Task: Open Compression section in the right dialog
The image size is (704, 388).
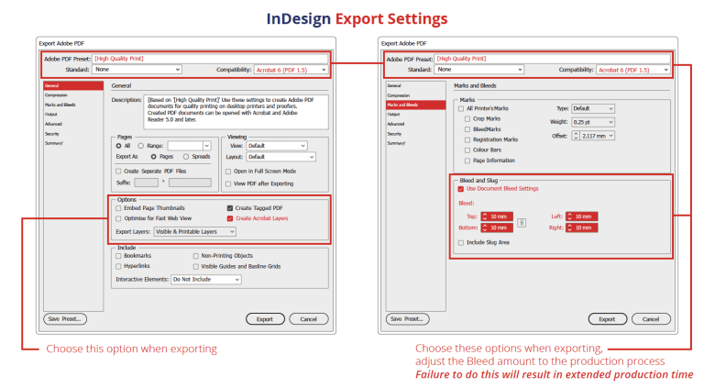Action: point(398,95)
